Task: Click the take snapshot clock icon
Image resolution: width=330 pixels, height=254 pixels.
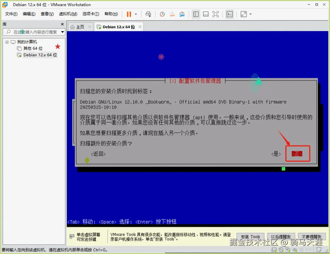Action: (x=162, y=14)
